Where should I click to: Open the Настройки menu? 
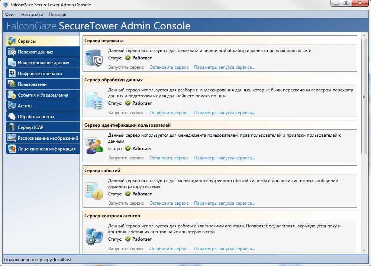[32, 14]
